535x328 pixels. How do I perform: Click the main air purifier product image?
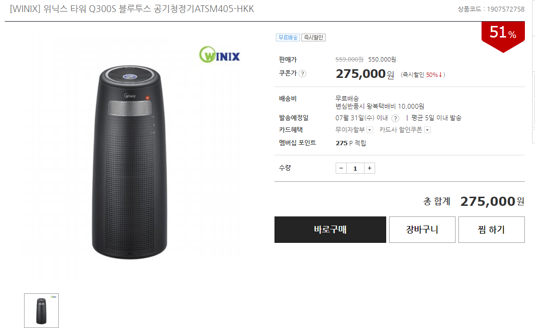130,162
